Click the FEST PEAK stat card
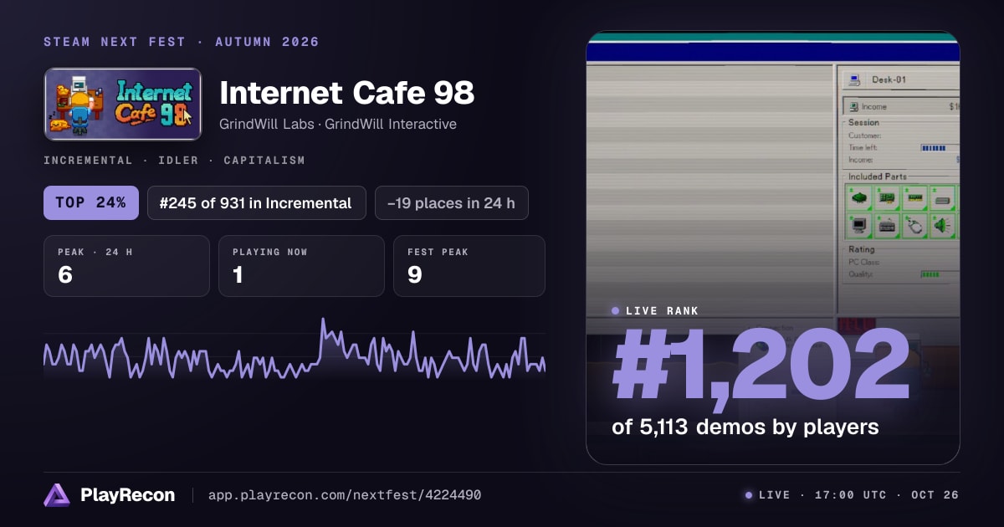The height and width of the screenshot is (527, 1004). point(469,266)
